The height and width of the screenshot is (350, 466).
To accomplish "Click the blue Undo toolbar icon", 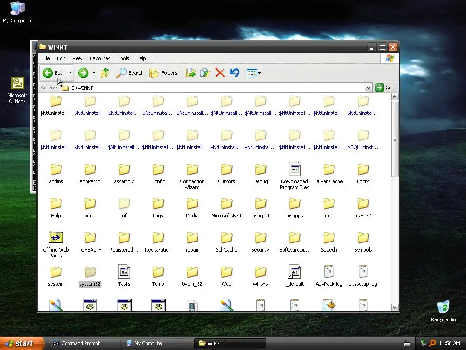I will [234, 73].
